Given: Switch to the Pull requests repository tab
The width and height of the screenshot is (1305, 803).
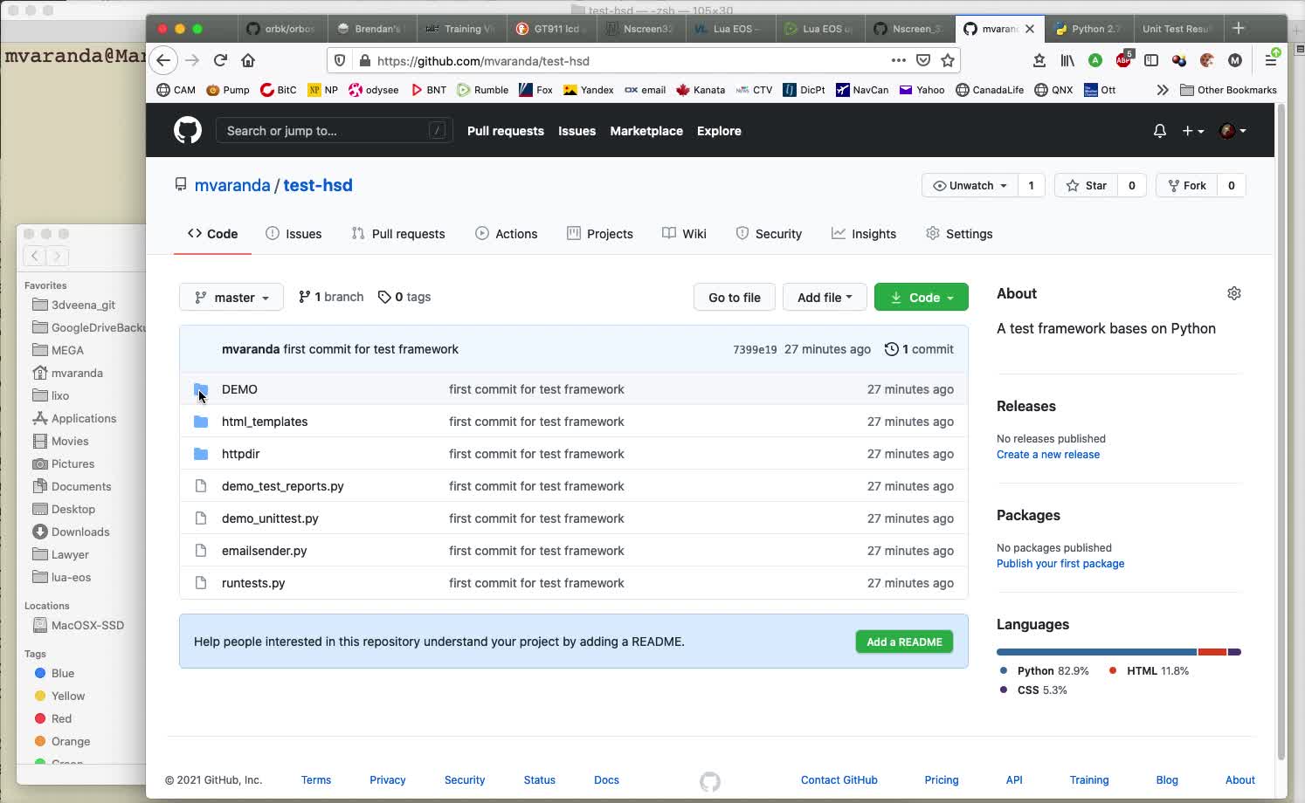Looking at the screenshot, I should [x=398, y=234].
